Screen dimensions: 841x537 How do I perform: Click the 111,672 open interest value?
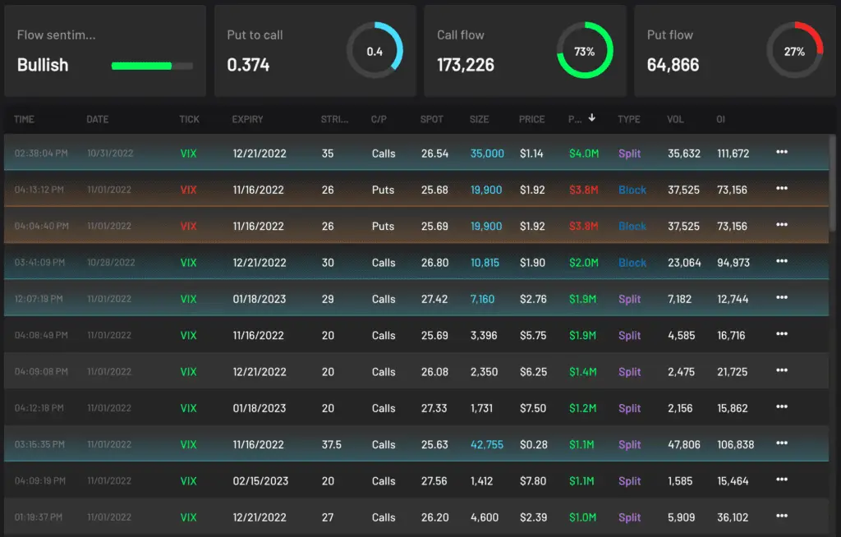pos(733,154)
